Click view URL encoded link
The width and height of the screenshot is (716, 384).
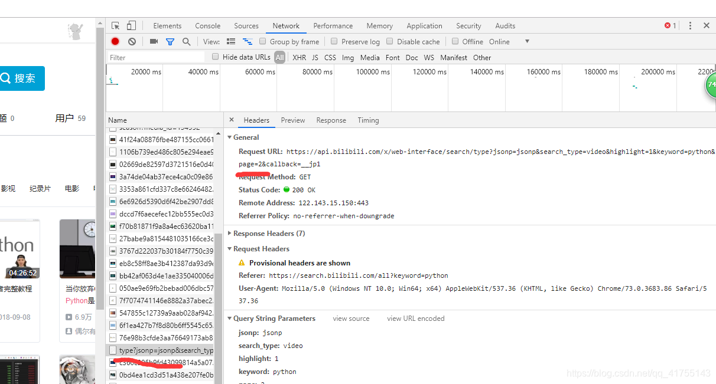coord(415,318)
